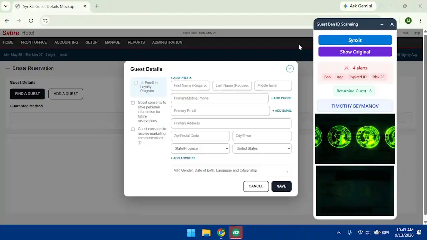Open File Explorer from the taskbar

[x=206, y=233]
